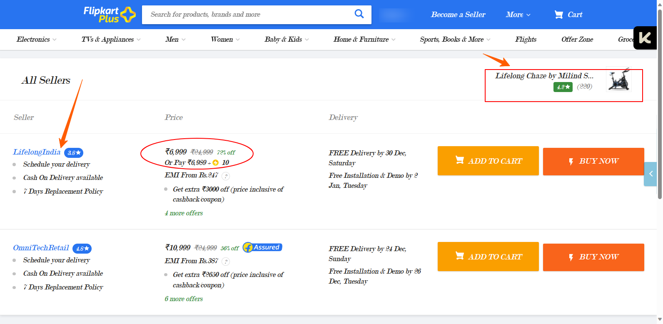
Task: Click the EMI help icon for LifelongIndia
Action: click(226, 176)
